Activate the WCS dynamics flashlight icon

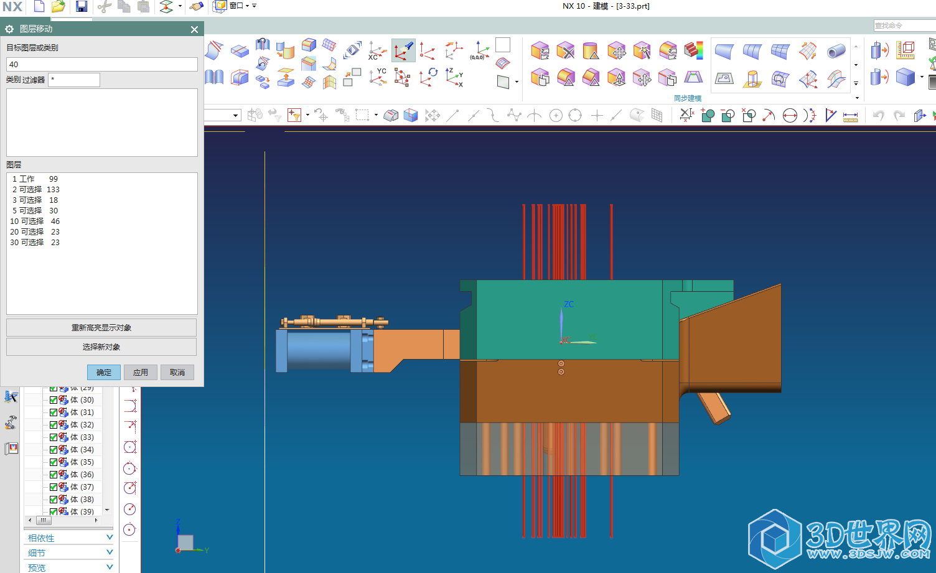click(403, 50)
